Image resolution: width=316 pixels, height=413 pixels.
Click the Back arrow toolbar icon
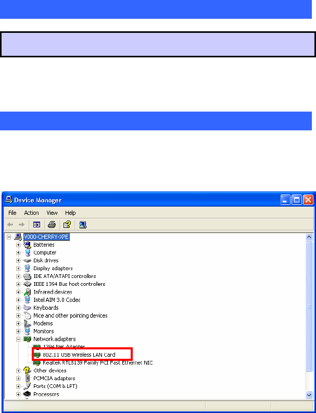tap(10, 224)
